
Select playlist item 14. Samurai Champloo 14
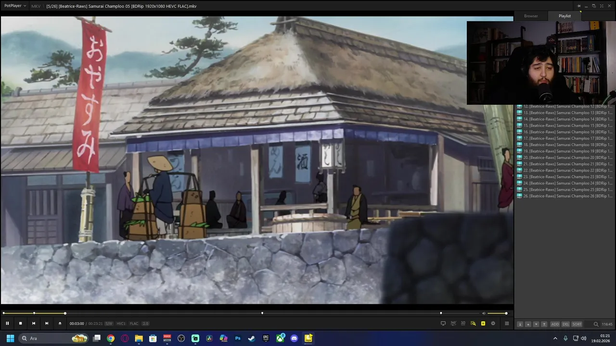point(565,119)
